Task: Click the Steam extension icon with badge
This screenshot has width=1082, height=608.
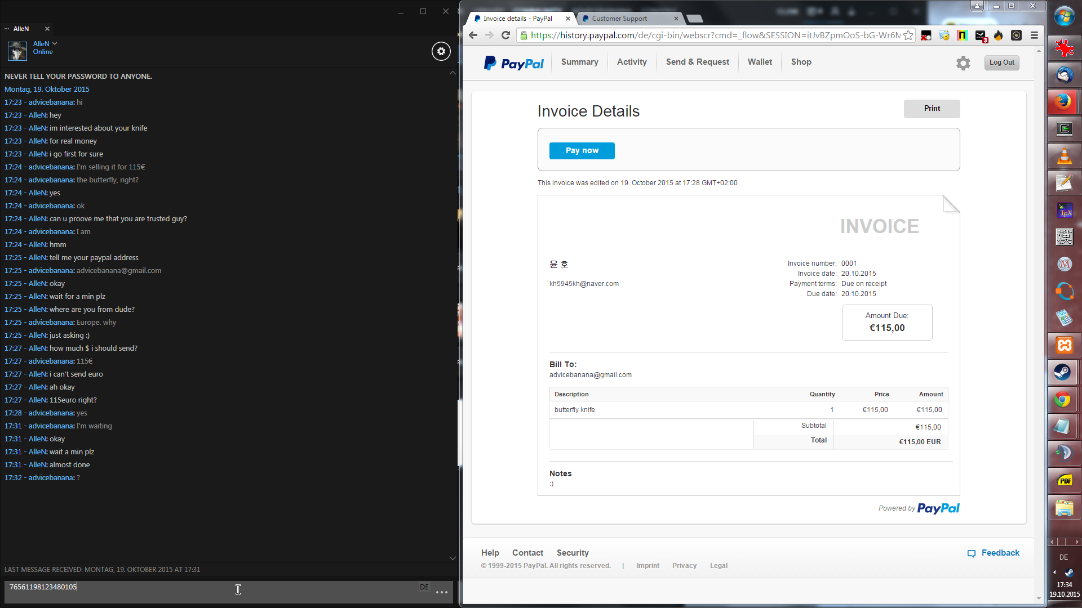Action: 981,35
